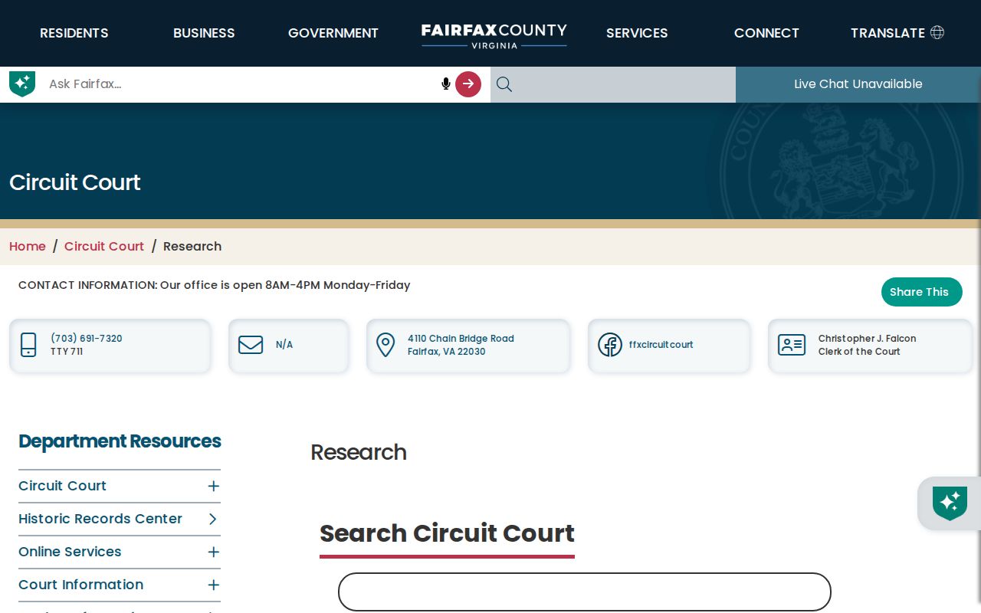
Task: Expand Court Information with plus icon
Action: [214, 585]
